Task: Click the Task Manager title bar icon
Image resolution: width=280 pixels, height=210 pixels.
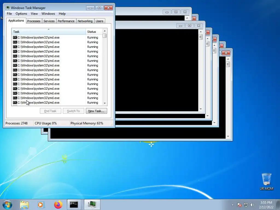Action: [8, 8]
